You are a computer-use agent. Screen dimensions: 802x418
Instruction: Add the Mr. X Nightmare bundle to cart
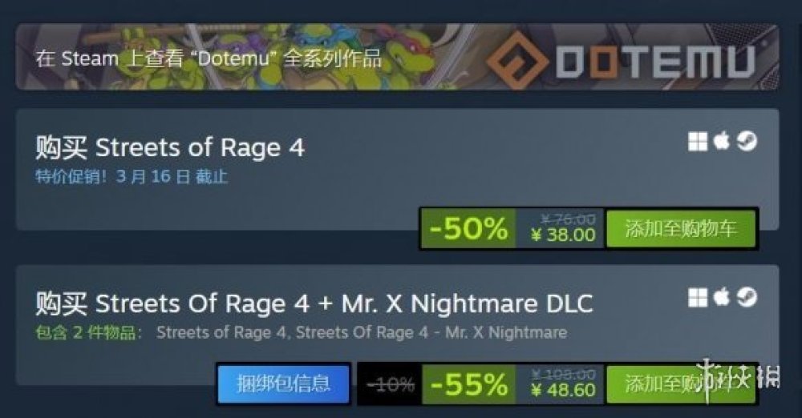pyautogui.click(x=681, y=384)
